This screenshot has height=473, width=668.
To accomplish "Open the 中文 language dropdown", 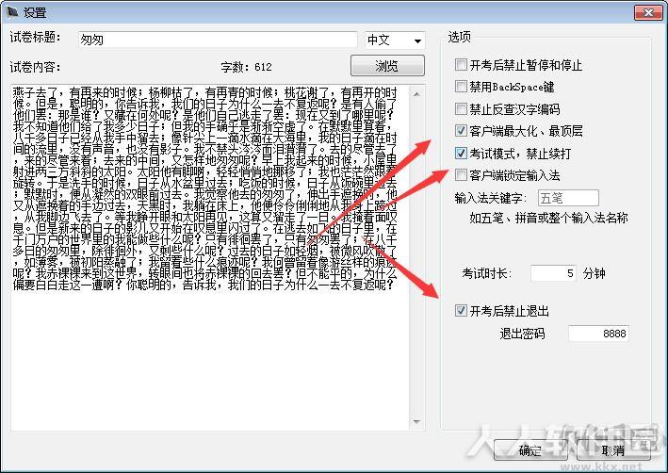I will click(395, 41).
